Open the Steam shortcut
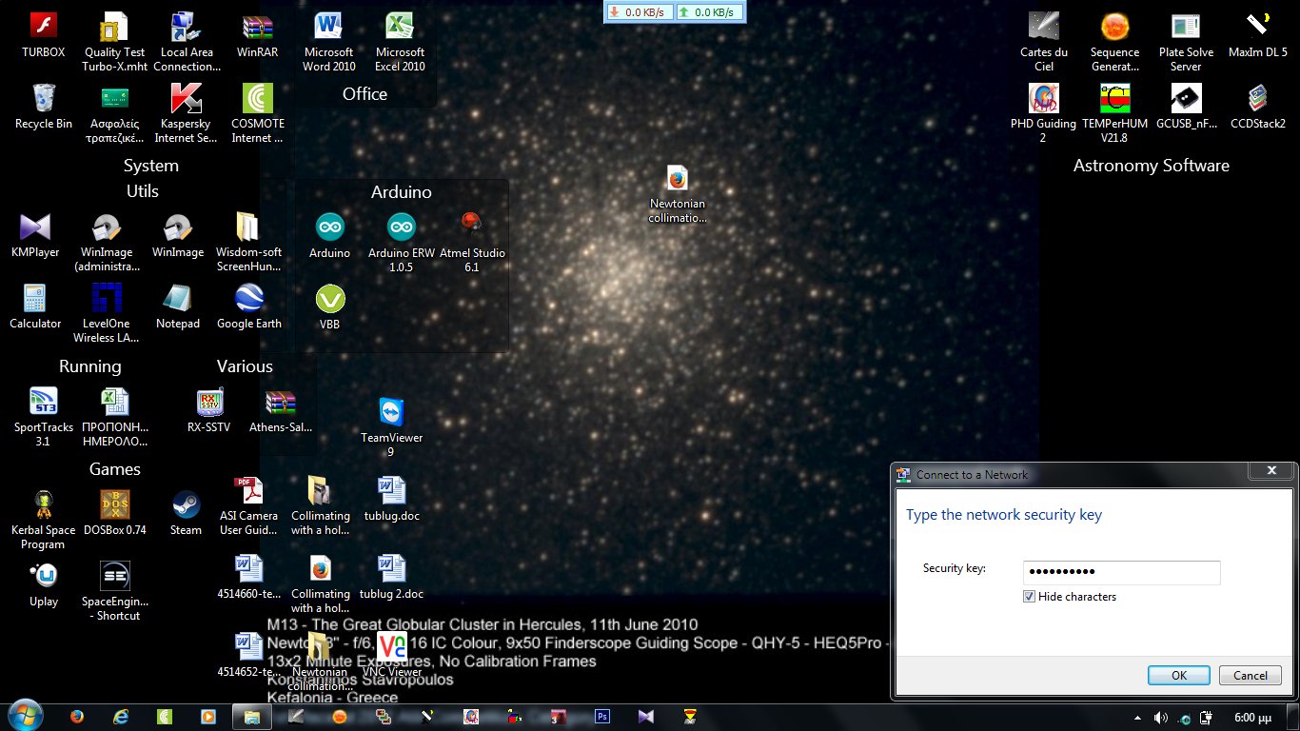This screenshot has width=1300, height=731. click(186, 514)
